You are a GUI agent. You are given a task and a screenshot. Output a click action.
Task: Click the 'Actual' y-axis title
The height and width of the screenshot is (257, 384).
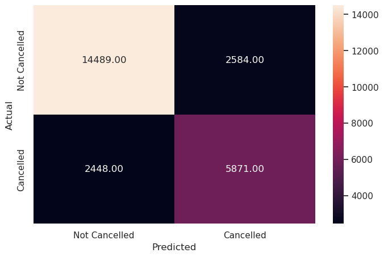10,115
